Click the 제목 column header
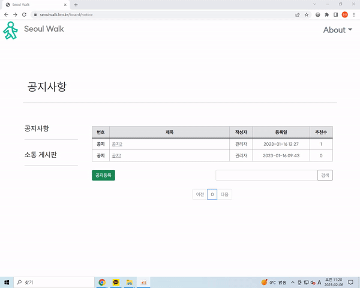The image size is (360, 288). click(169, 132)
